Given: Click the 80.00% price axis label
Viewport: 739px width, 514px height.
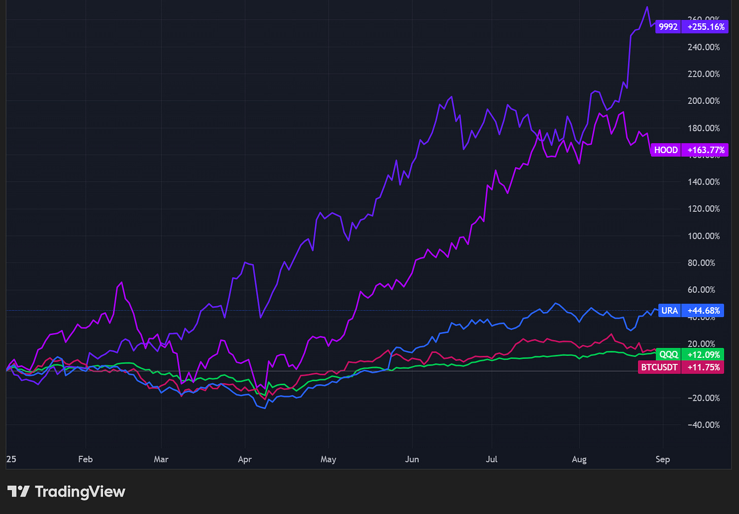Looking at the screenshot, I should point(701,263).
